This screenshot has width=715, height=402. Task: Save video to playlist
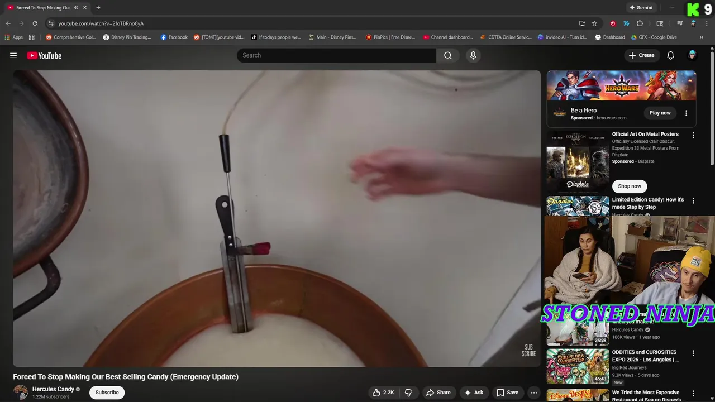(x=508, y=393)
